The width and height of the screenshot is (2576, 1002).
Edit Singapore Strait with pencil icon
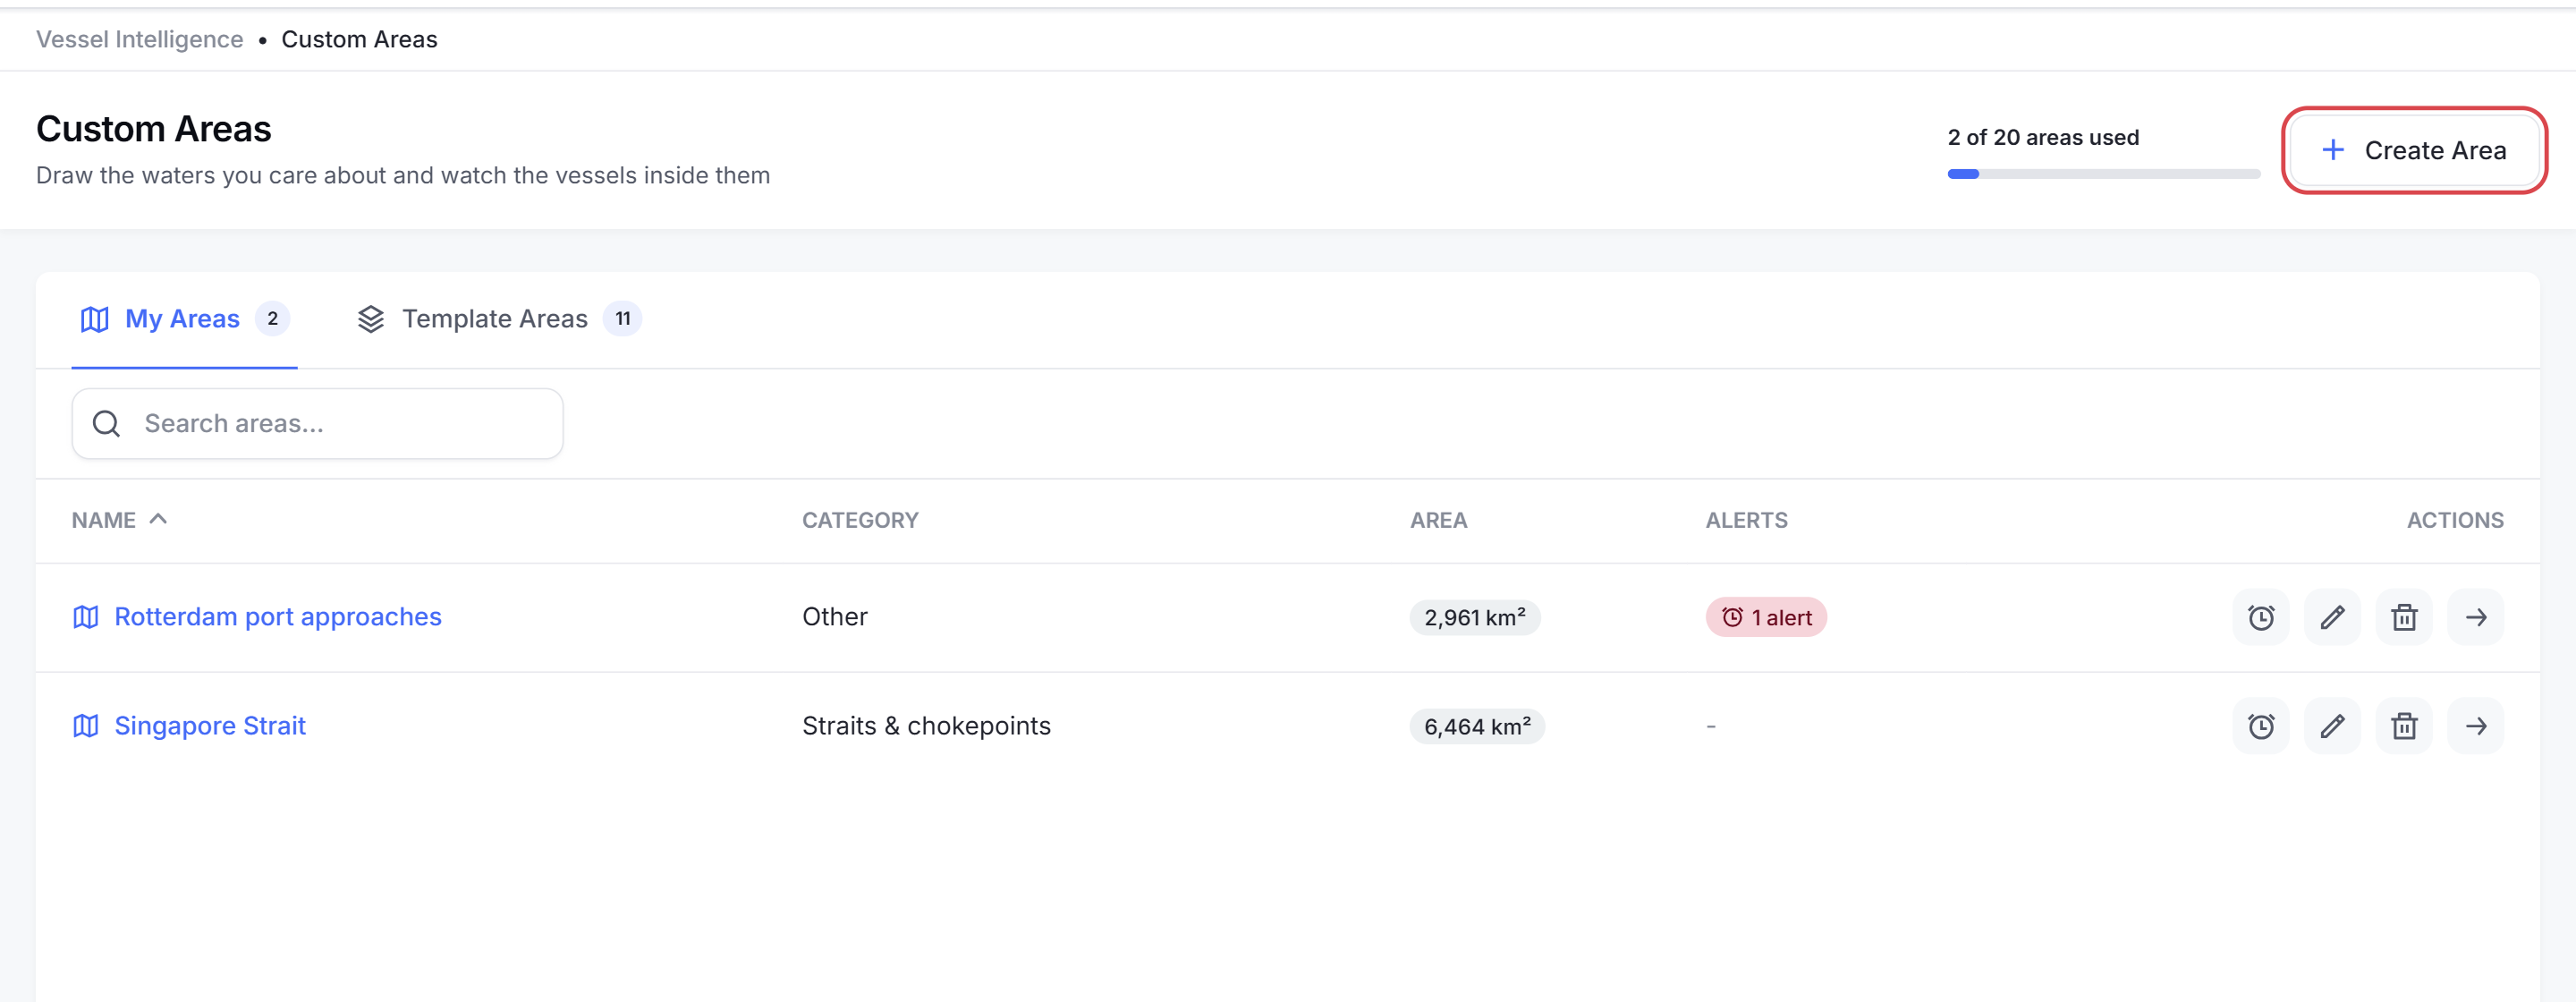[x=2332, y=726]
